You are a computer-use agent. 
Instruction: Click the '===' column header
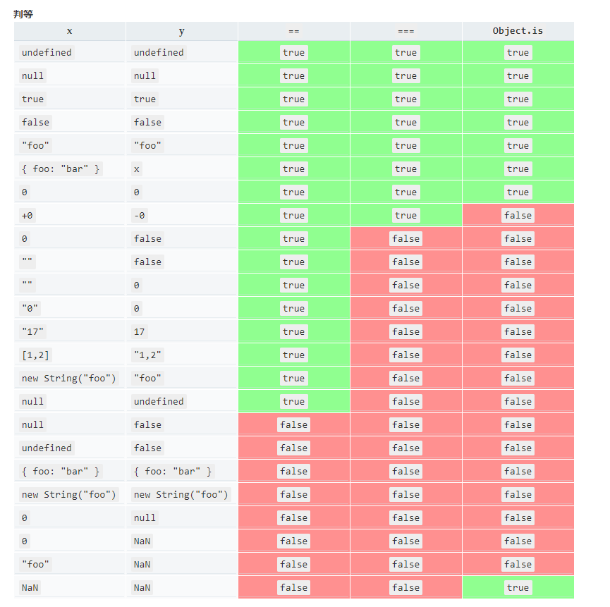[x=405, y=31]
